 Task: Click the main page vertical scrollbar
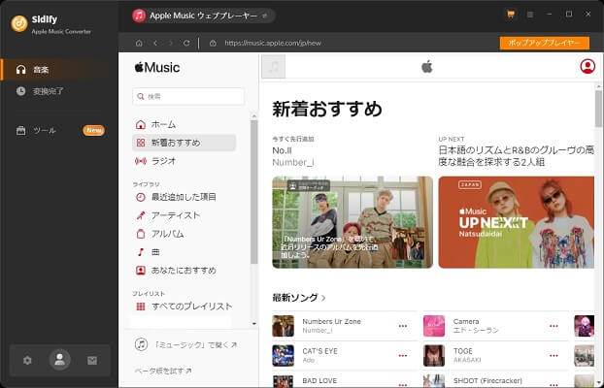pyautogui.click(x=598, y=109)
